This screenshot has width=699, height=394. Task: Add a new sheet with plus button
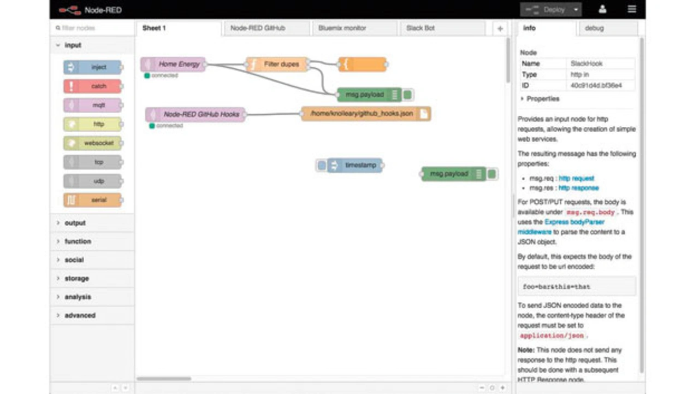(500, 29)
